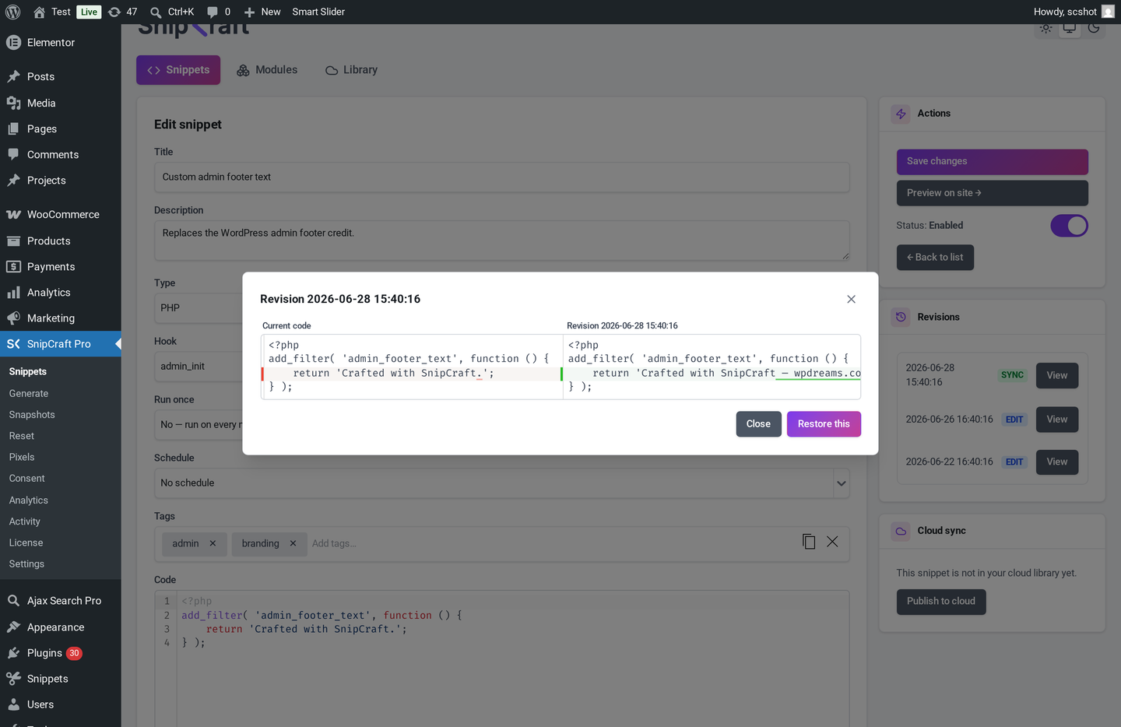This screenshot has width=1121, height=727.
Task: Open the Run once dropdown
Action: (x=199, y=425)
